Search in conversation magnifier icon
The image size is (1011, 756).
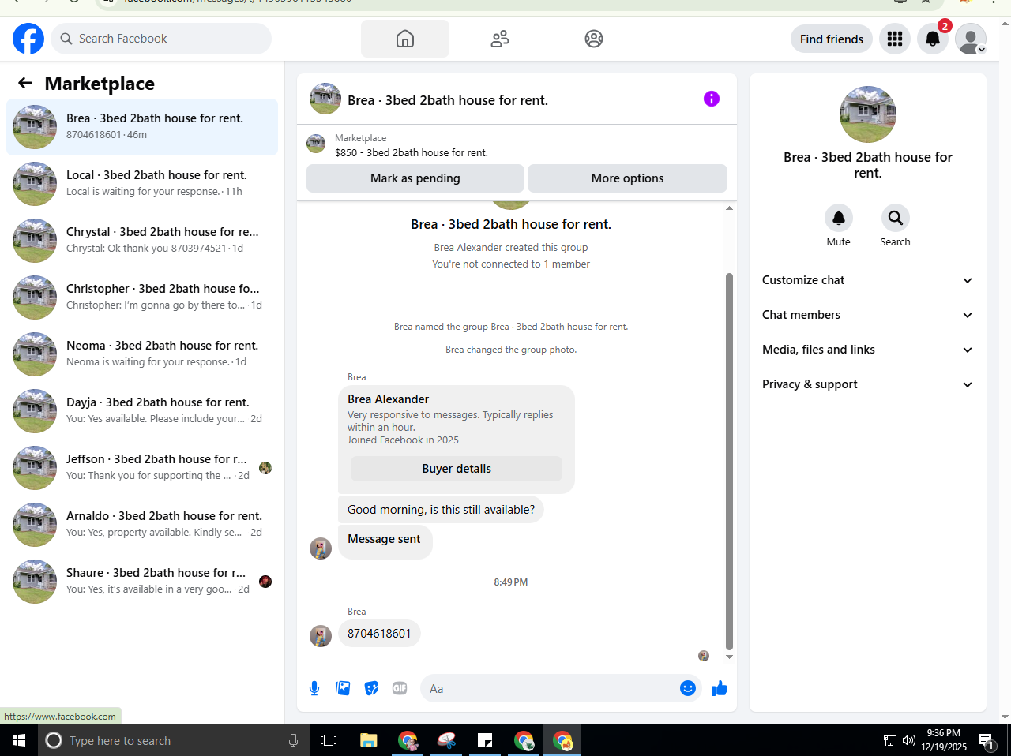[896, 218]
